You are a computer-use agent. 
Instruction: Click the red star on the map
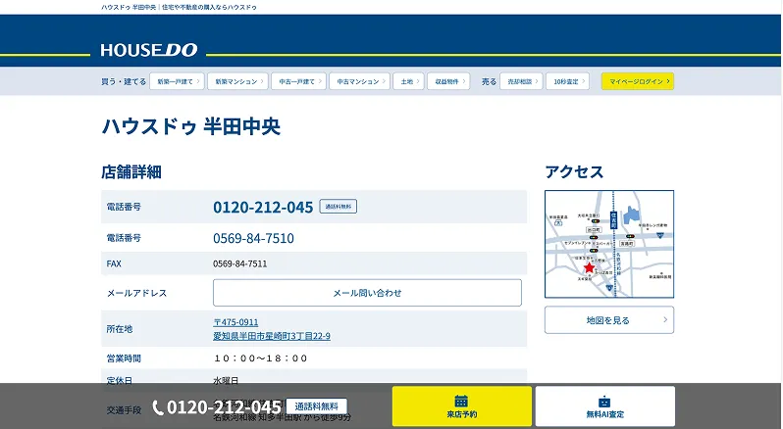pyautogui.click(x=590, y=267)
